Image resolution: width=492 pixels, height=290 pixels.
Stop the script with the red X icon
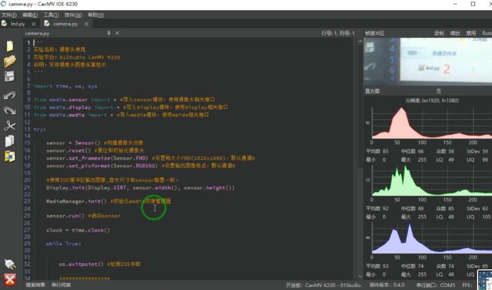(x=10, y=279)
